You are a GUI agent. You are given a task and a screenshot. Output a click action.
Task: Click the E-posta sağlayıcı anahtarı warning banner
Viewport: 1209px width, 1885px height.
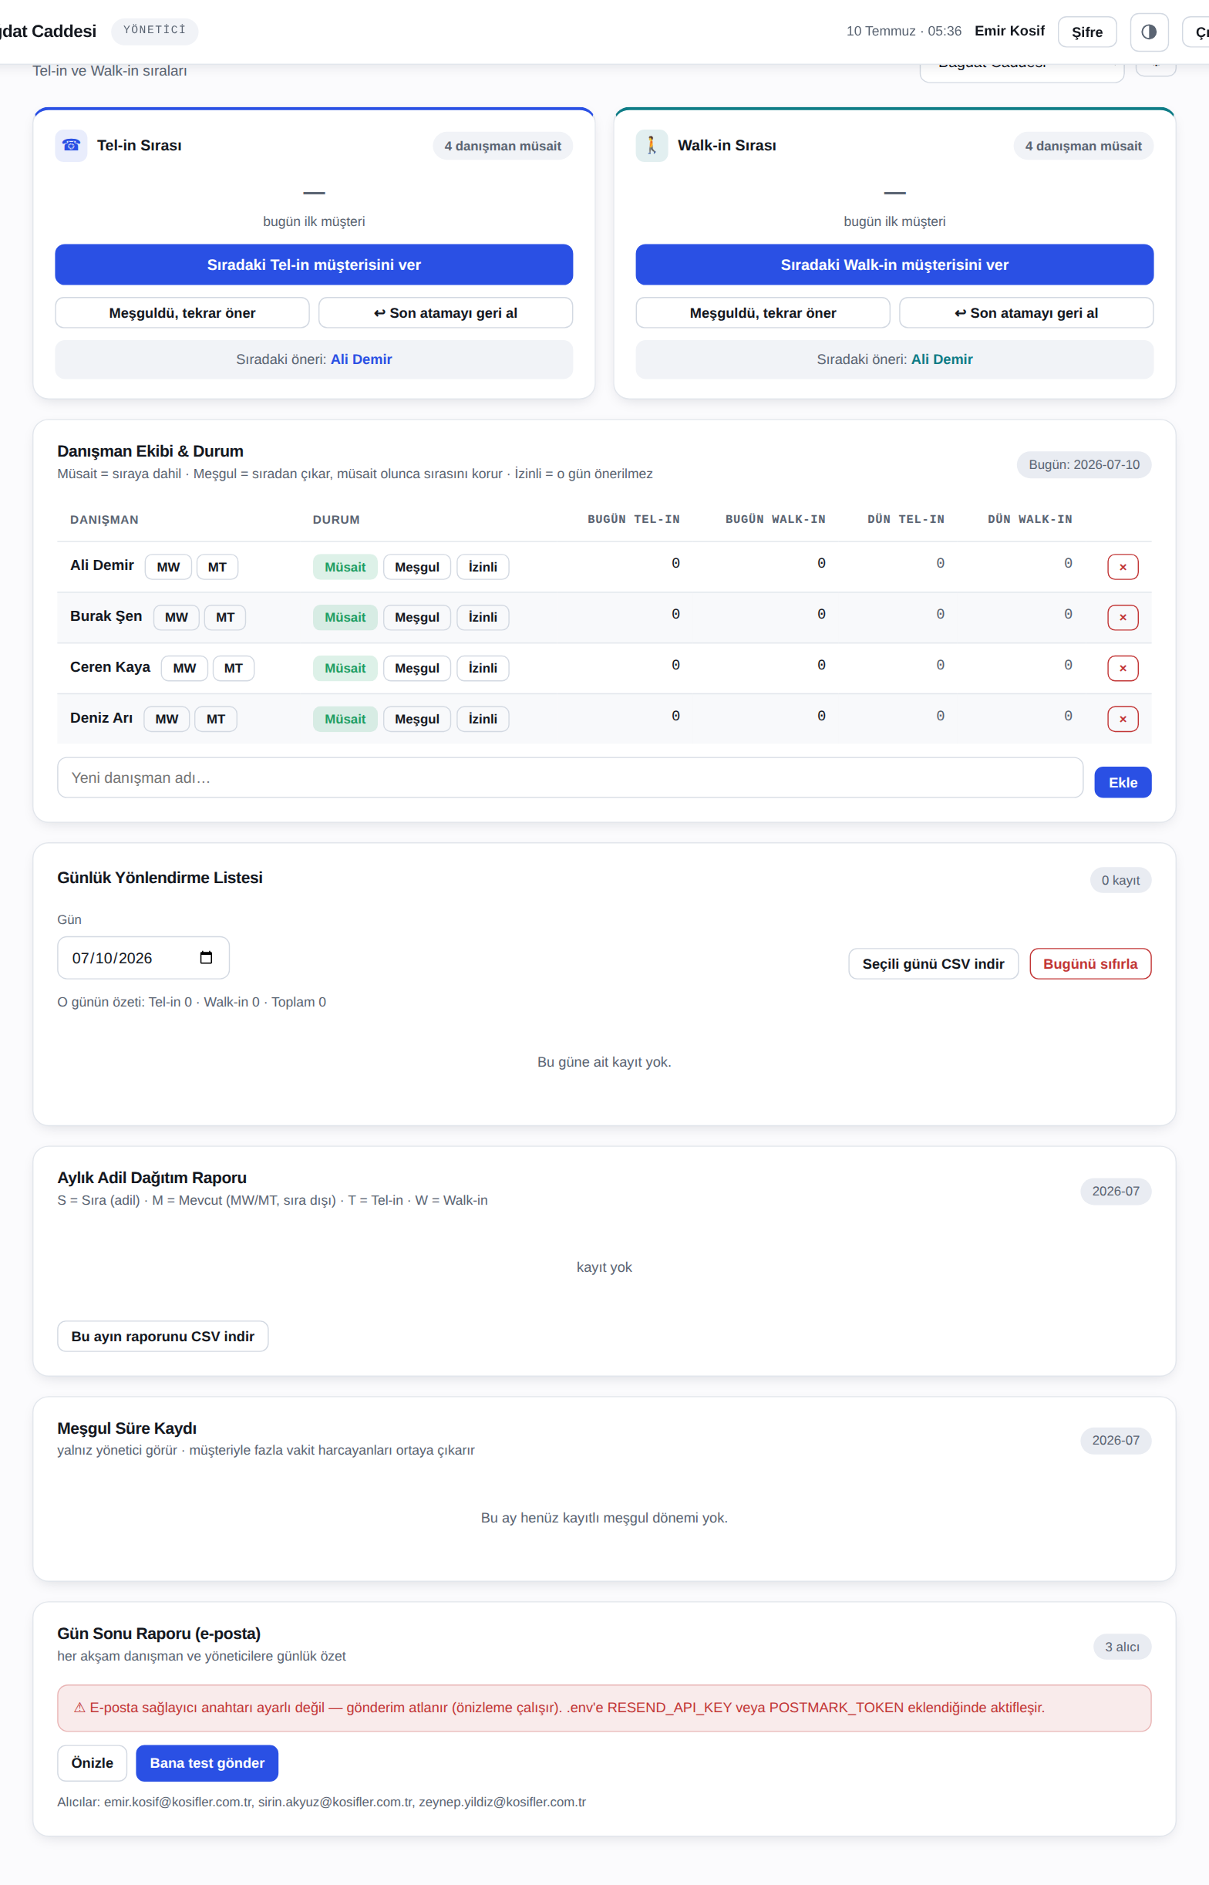coord(604,1708)
